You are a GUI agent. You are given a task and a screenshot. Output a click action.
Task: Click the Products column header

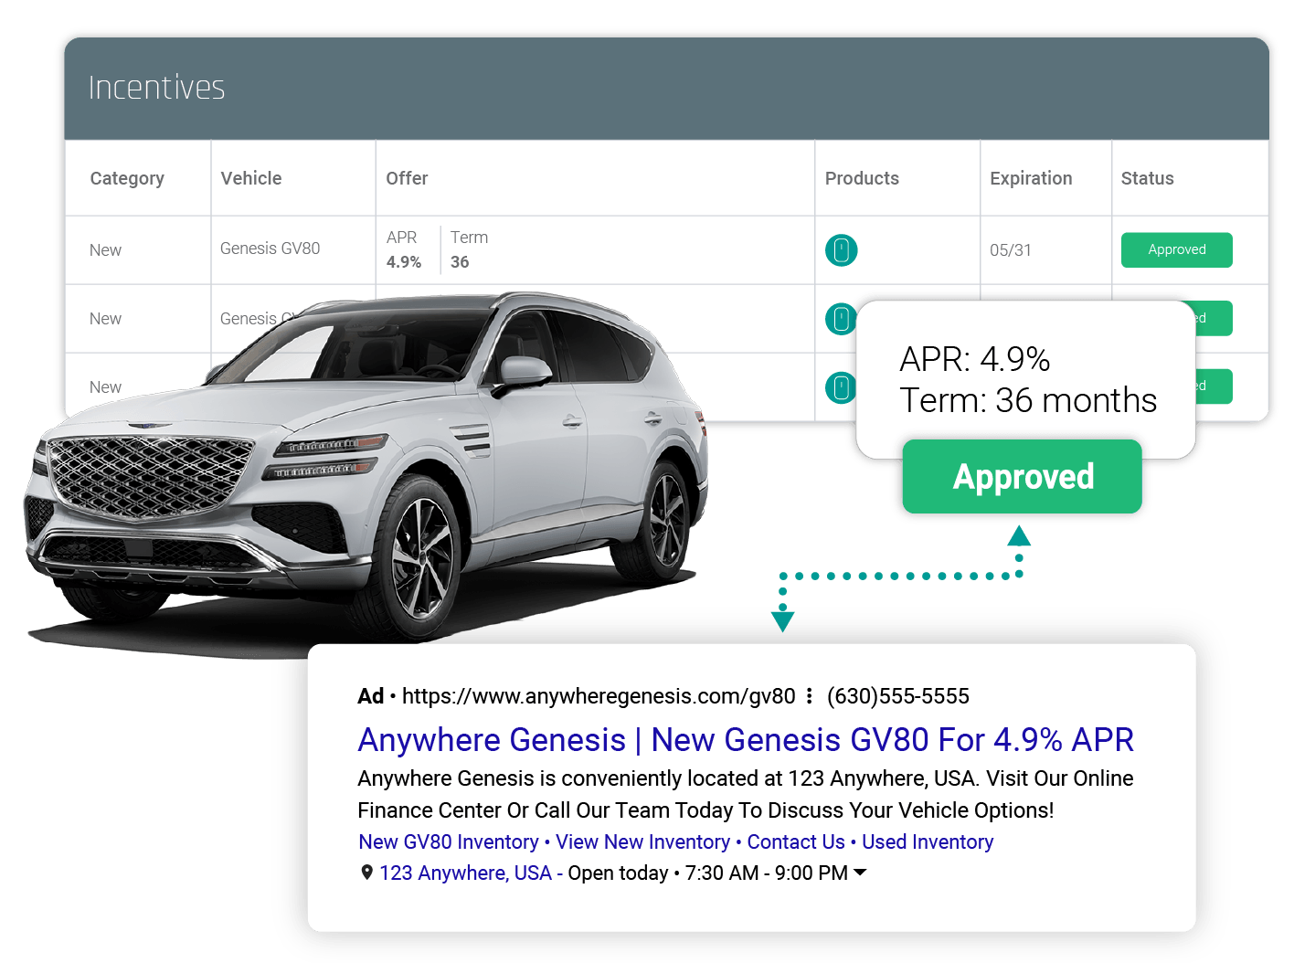coord(862,178)
